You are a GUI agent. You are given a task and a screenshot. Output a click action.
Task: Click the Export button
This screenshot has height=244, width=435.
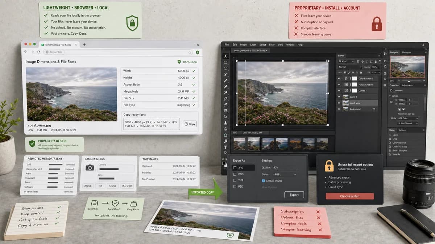pos(294,195)
